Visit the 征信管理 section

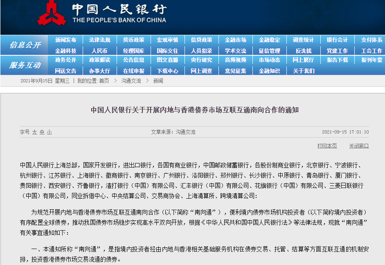(269, 50)
